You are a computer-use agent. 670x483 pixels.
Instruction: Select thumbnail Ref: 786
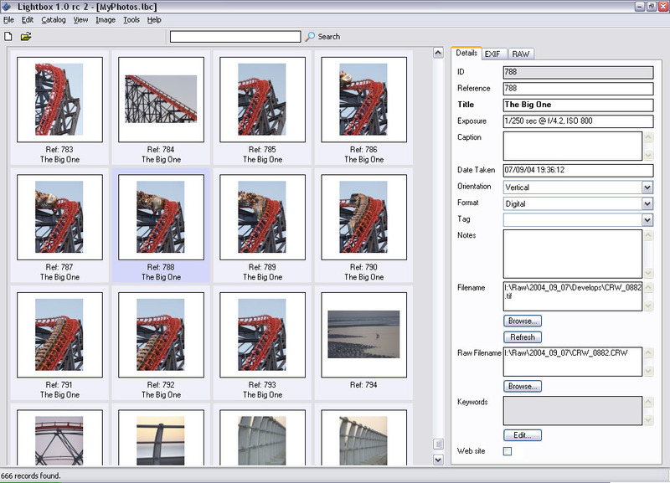[x=363, y=100]
